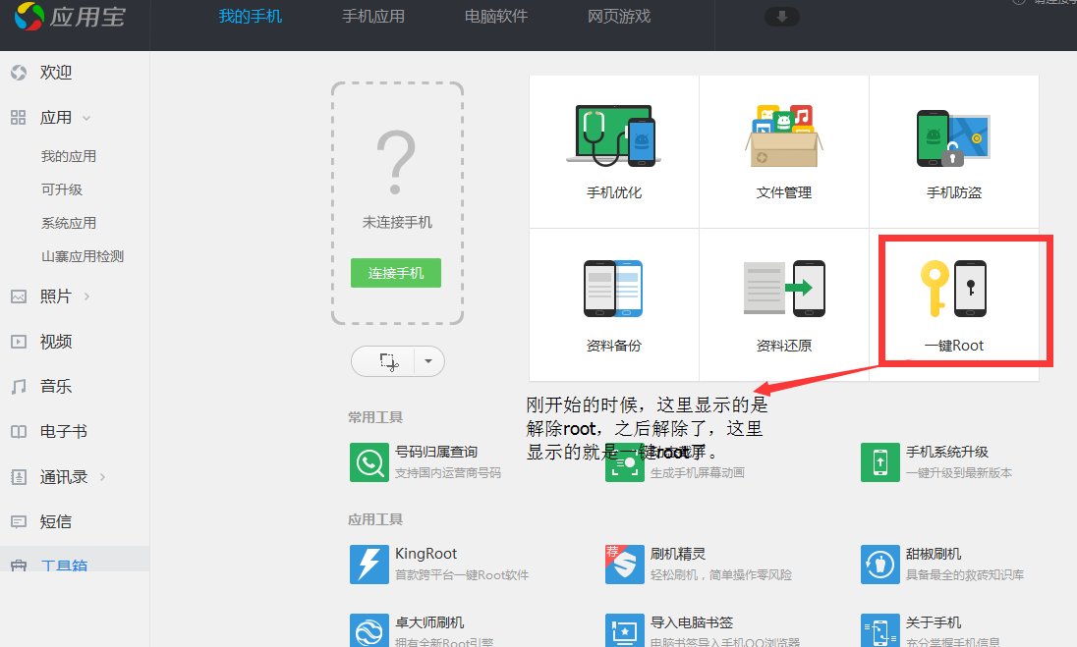The image size is (1077, 647).
Task: Open the 手机防盗 anti-theft tool
Action: tap(953, 151)
